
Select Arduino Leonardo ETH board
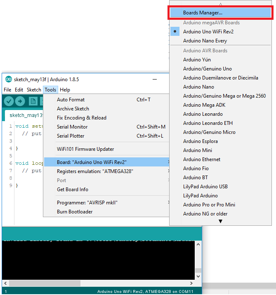tap(220, 123)
